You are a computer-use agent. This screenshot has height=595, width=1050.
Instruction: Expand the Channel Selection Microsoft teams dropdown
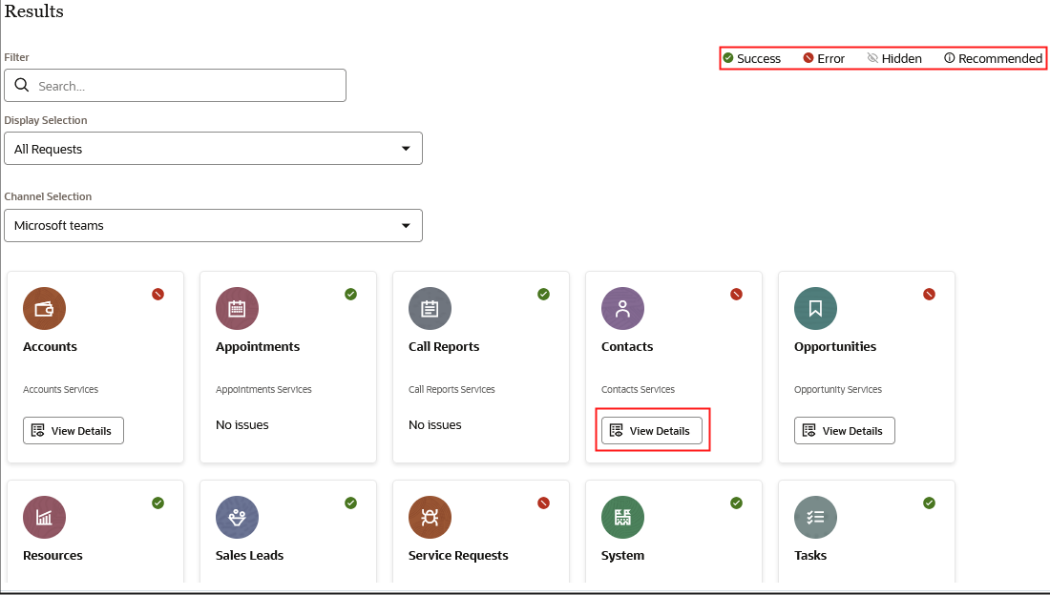(x=213, y=226)
